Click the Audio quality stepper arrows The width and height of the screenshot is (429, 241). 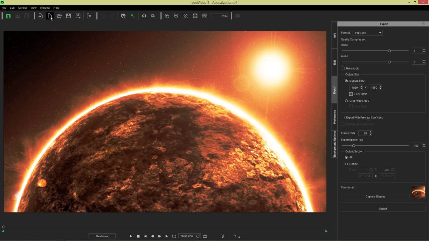[424, 62]
